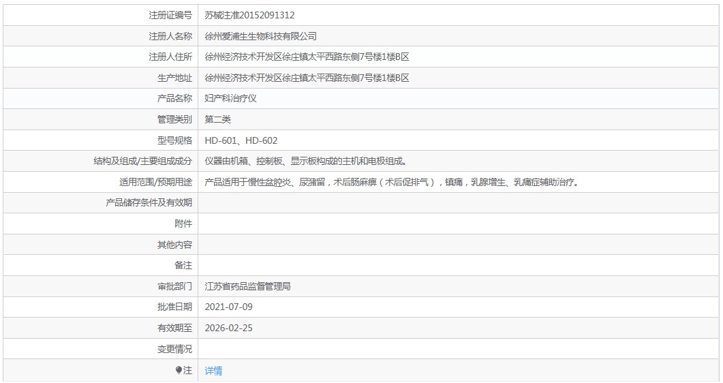Click the intended use text starting 产品适用于慢性盆腔炎
The image size is (723, 383).
coord(392,182)
